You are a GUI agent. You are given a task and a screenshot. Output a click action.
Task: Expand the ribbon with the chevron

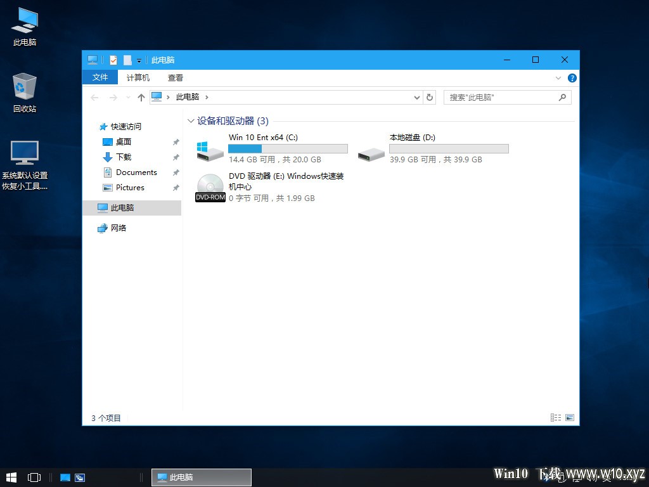click(558, 78)
